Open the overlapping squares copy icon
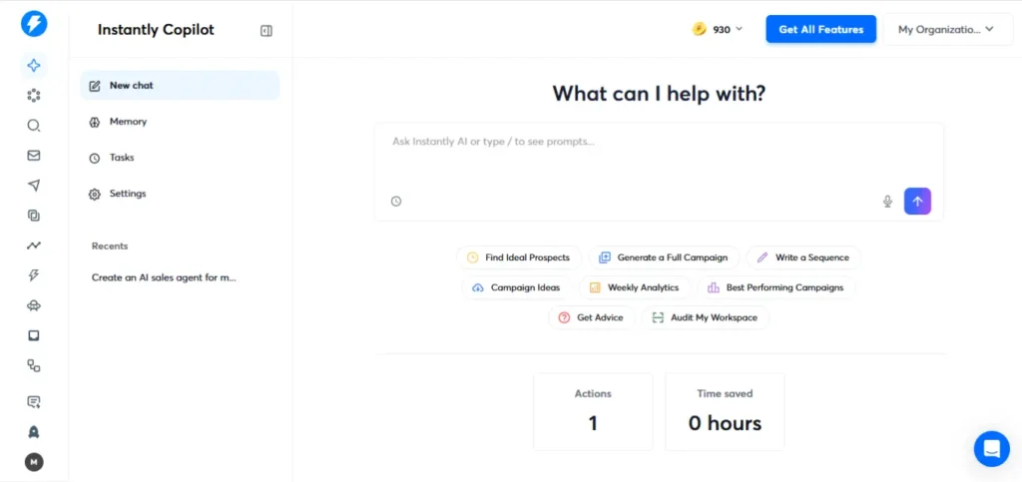The height and width of the screenshot is (482, 1022). pyautogui.click(x=34, y=216)
